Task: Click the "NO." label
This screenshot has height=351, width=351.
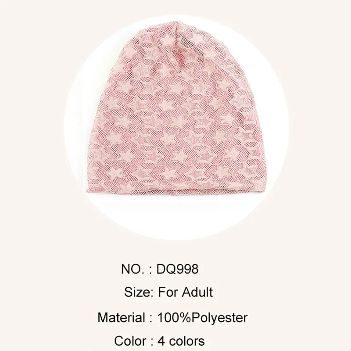Action: (133, 269)
